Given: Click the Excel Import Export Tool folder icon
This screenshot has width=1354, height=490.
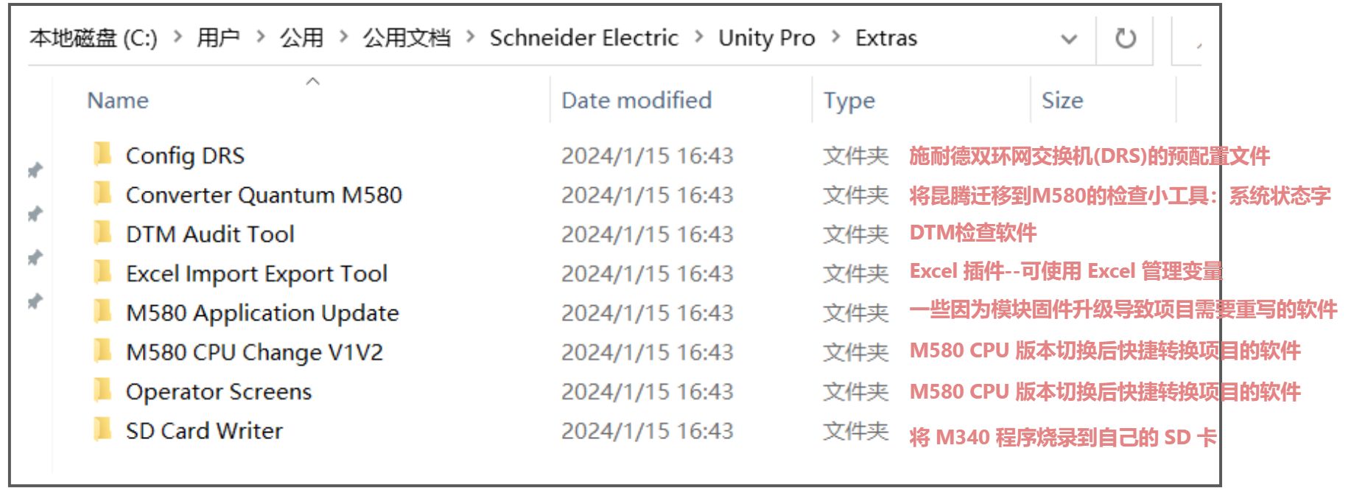Looking at the screenshot, I should point(102,273).
